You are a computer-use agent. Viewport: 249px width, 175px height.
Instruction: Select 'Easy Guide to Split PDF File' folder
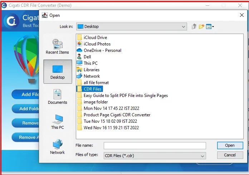pyautogui.click(x=122, y=96)
